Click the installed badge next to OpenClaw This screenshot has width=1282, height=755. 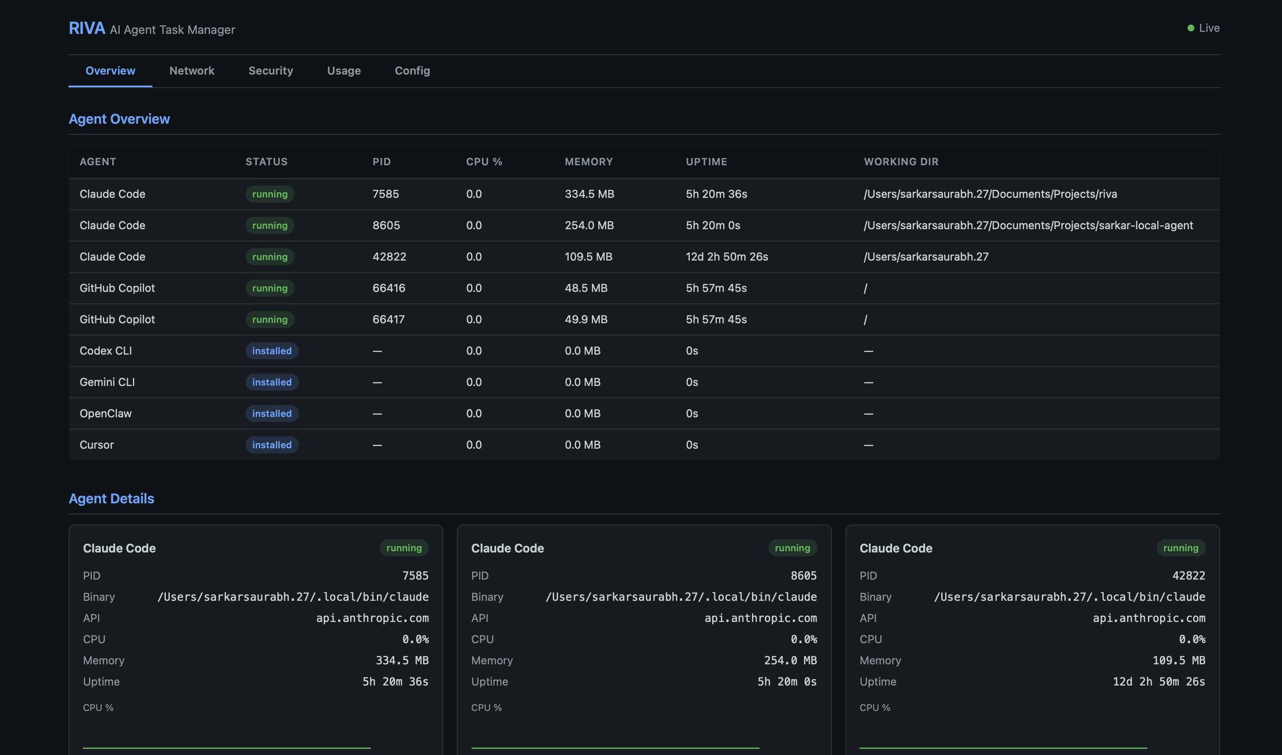(272, 414)
